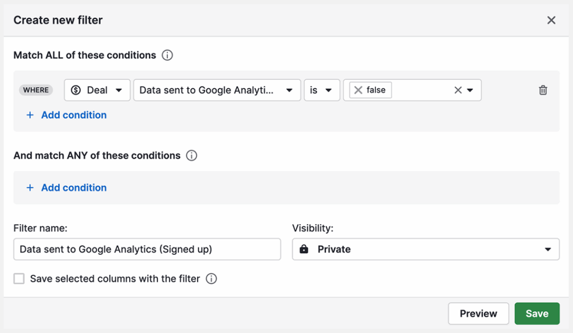Click info icon beside match ANY conditions
The height and width of the screenshot is (333, 573).
coord(191,155)
